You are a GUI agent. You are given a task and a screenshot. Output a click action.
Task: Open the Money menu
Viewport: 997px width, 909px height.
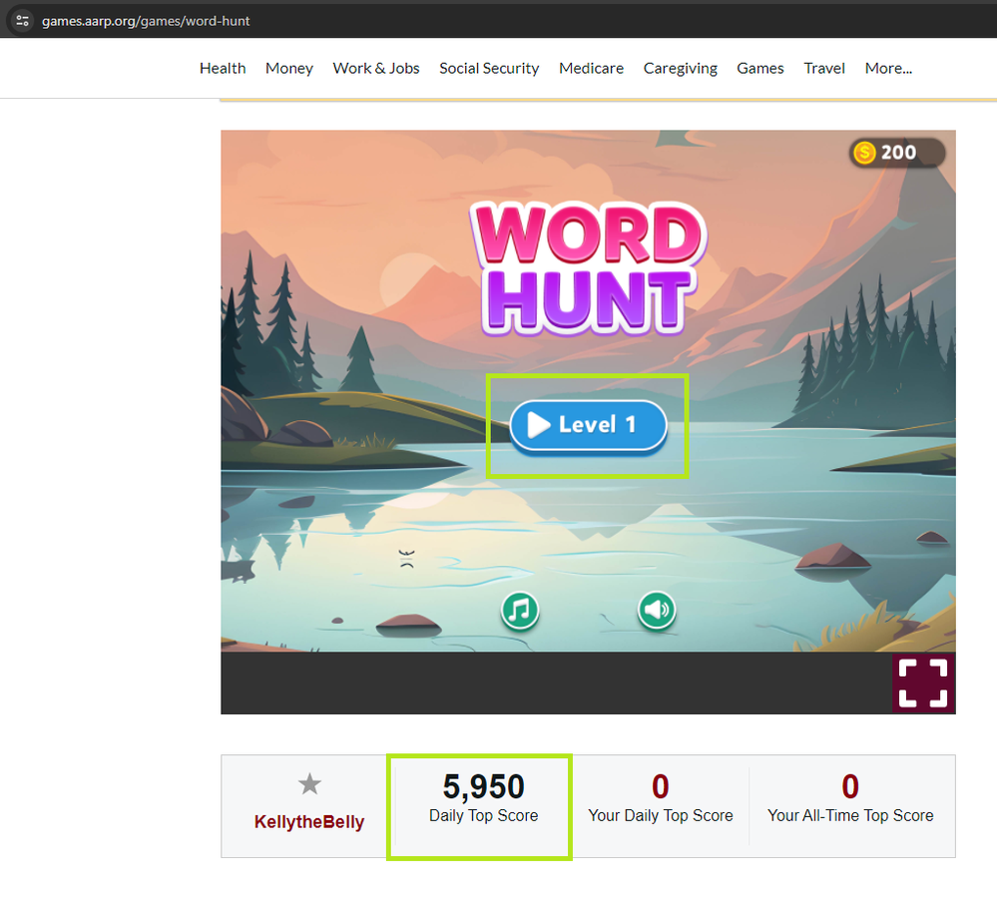289,68
